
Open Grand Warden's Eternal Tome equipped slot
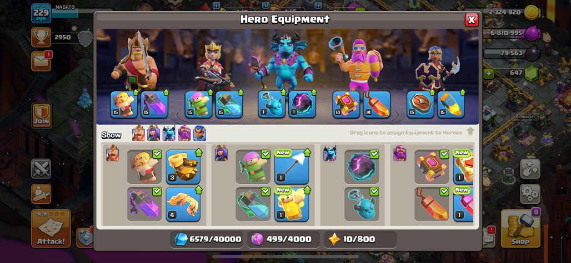click(x=346, y=105)
